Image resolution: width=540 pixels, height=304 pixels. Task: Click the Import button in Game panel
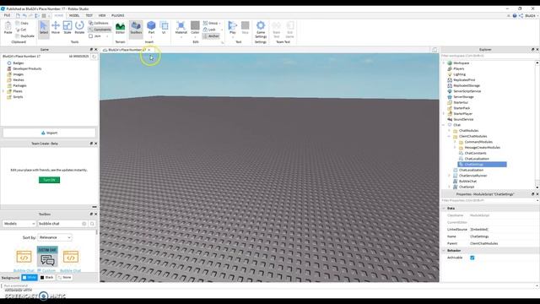[x=49, y=133]
